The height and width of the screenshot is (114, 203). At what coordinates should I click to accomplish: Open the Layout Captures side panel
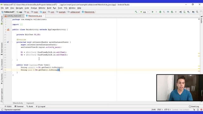[x=2, y=96]
